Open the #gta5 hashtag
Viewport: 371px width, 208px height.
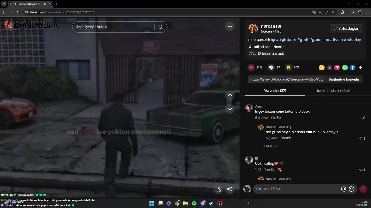point(303,40)
